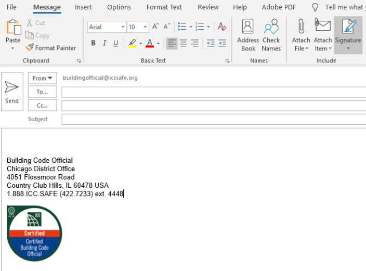Click the "4051 Flossmoor Road" line

coord(41,177)
